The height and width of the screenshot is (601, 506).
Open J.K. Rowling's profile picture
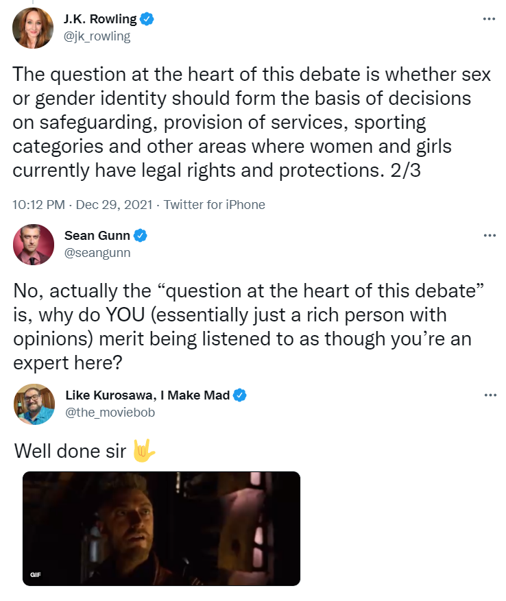(x=33, y=28)
